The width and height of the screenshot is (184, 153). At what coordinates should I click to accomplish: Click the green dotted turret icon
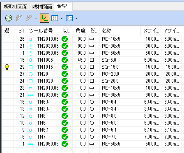[9, 18]
